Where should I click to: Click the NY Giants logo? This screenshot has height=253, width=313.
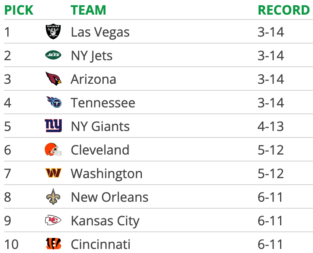coord(53,126)
